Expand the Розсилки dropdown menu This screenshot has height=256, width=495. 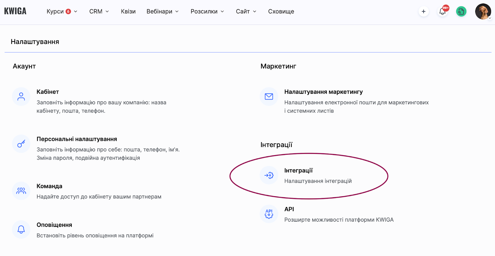(207, 11)
